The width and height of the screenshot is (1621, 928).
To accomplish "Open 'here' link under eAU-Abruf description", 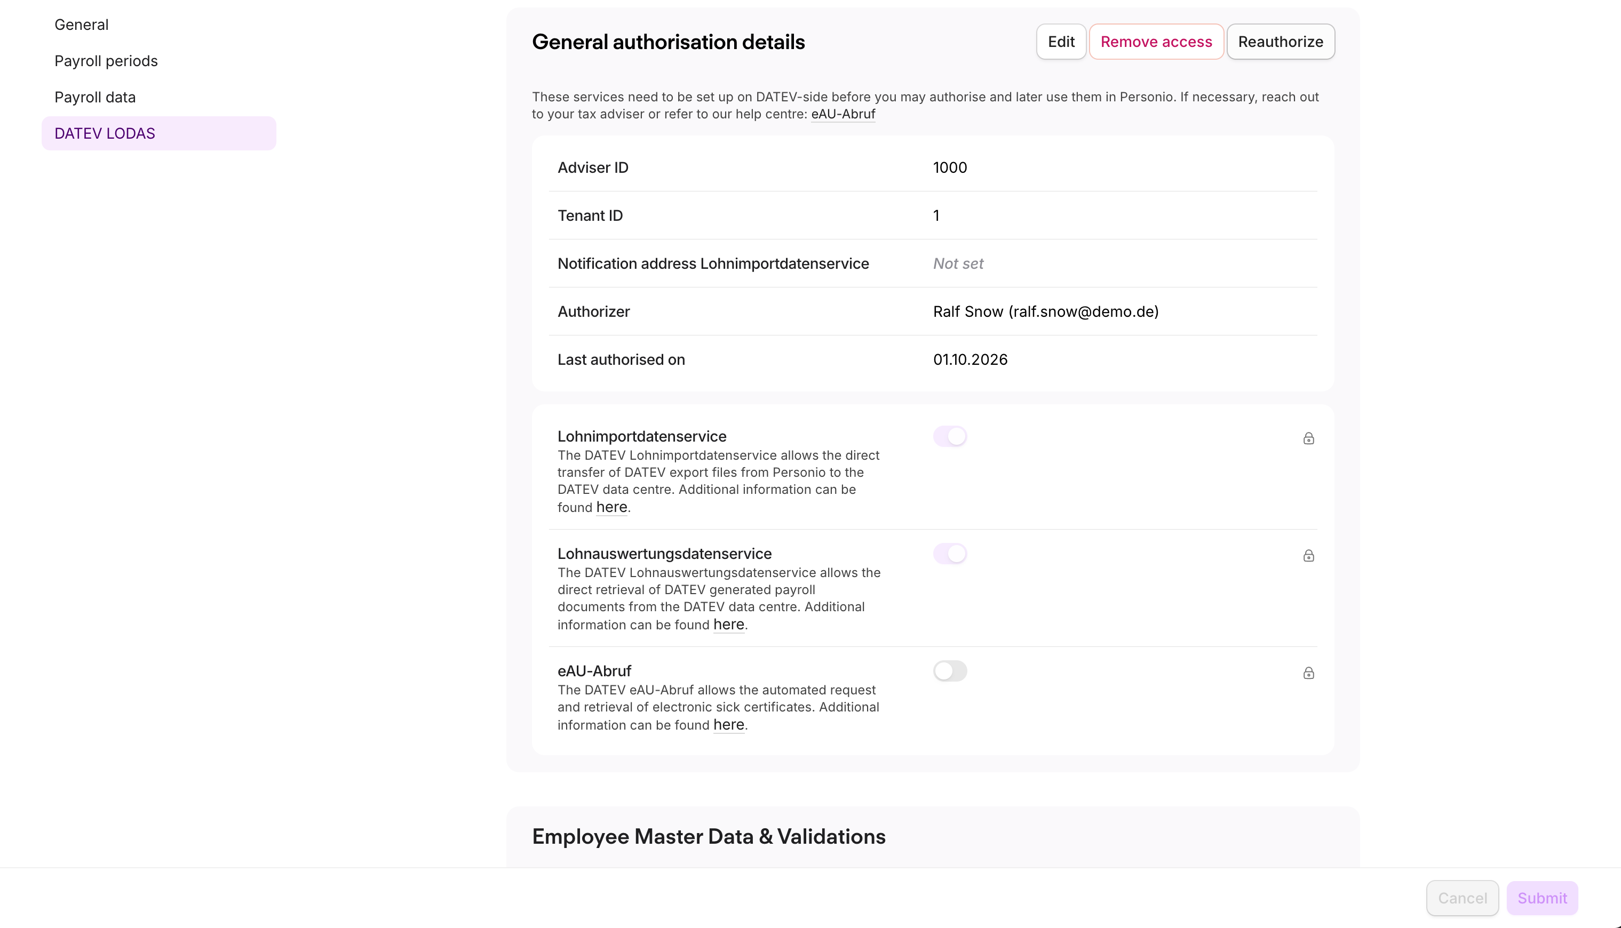I will point(728,725).
